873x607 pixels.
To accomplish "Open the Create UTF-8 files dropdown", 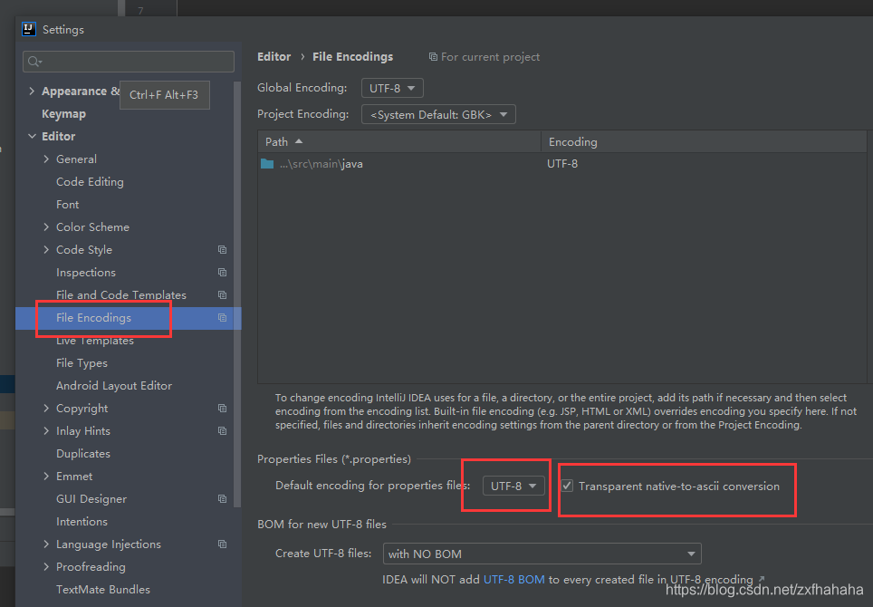I will pos(542,554).
